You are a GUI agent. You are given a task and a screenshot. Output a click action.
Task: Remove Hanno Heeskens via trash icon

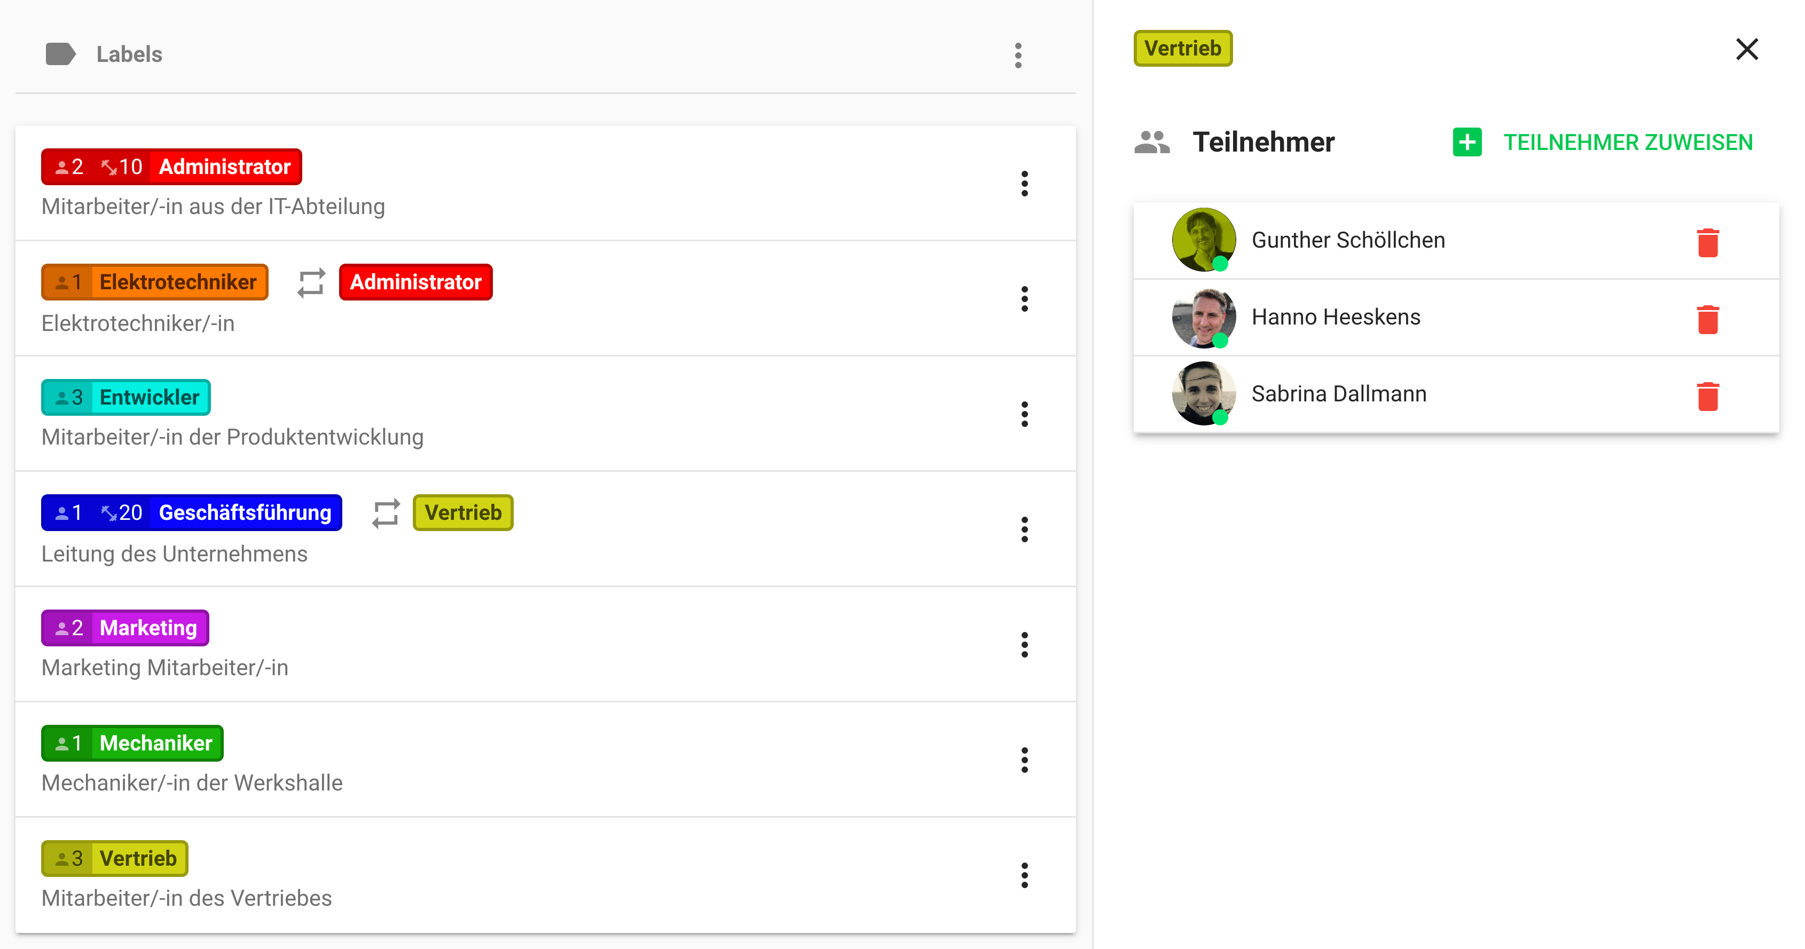point(1708,319)
